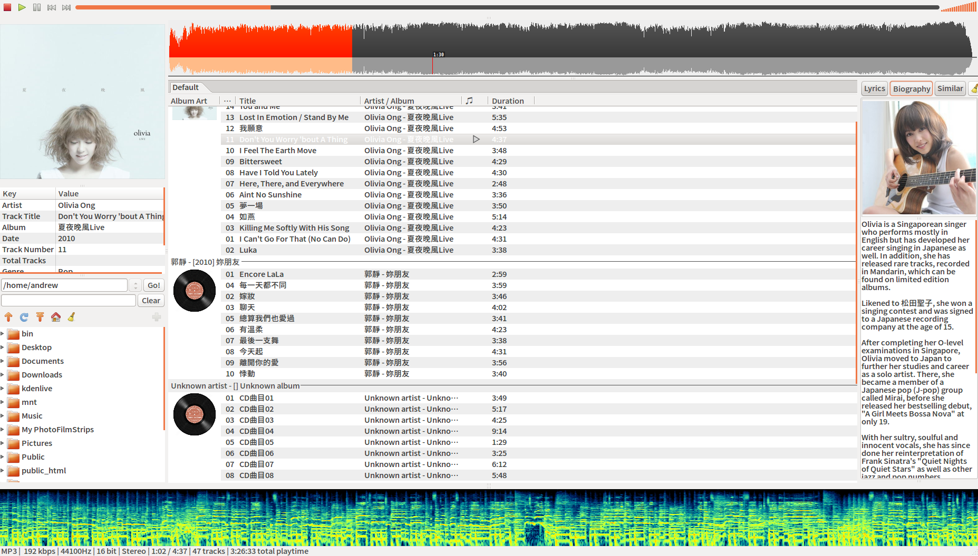Image resolution: width=978 pixels, height=556 pixels.
Task: Click the broom icon beside Similar
Action: (974, 88)
